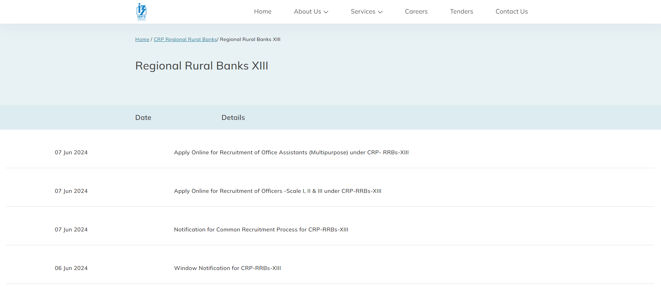Click the IBPS logo icon
Image resolution: width=661 pixels, height=295 pixels.
coord(141,12)
